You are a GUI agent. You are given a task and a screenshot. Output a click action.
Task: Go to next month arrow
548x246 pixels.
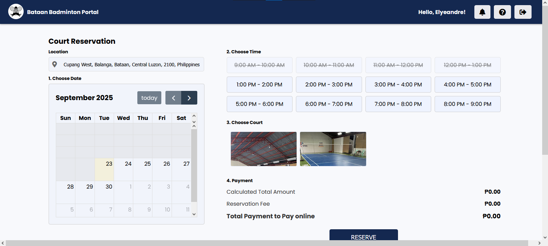189,98
